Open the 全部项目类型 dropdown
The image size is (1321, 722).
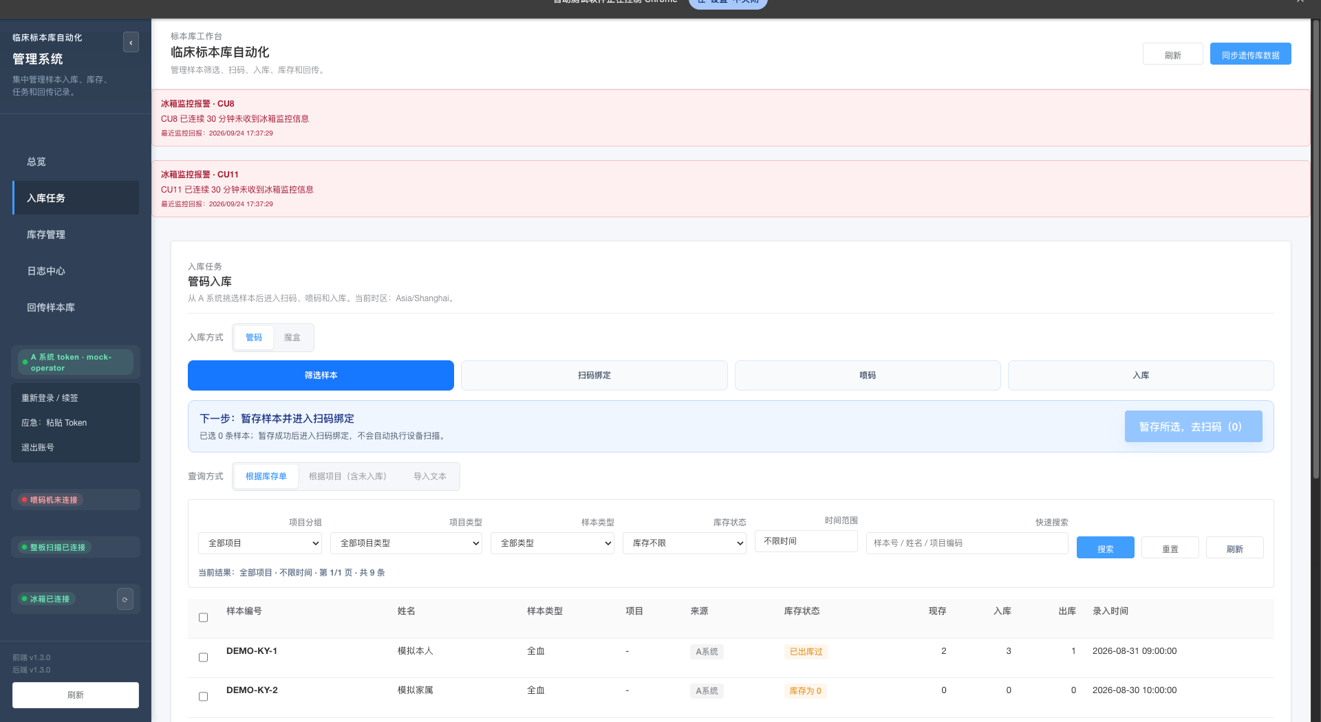(x=406, y=543)
